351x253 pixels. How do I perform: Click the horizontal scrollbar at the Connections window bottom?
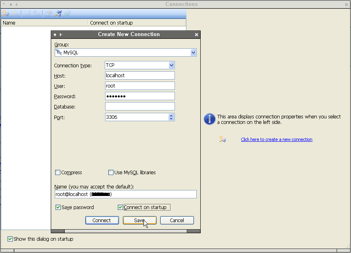(x=175, y=251)
